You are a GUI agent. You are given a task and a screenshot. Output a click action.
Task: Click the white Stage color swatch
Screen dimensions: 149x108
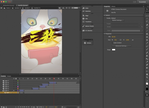tap(114, 50)
